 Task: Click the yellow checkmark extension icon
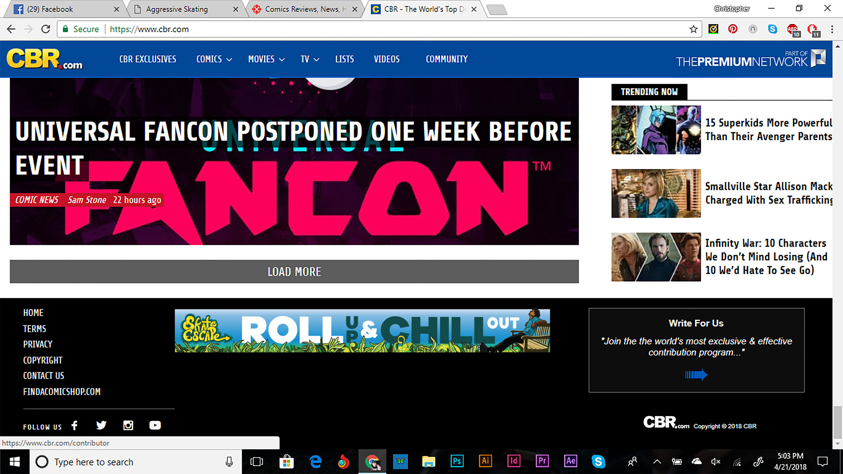pos(713,29)
